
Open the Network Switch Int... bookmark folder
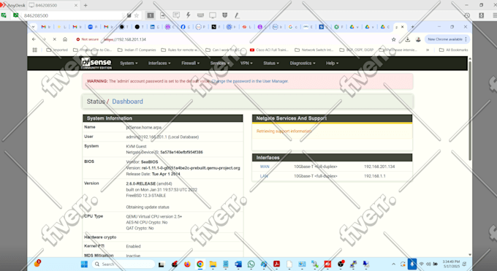[314, 50]
